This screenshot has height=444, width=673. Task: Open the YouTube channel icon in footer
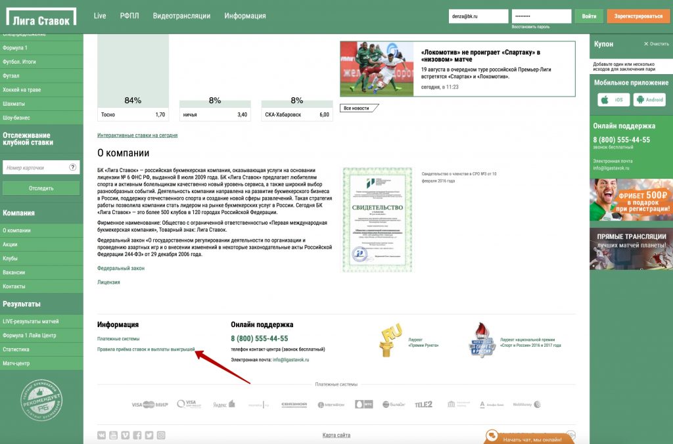pyautogui.click(x=113, y=435)
